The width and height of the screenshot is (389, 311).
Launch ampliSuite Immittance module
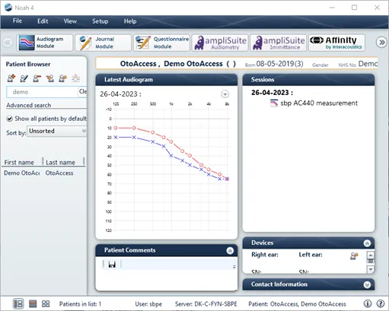[x=279, y=43]
